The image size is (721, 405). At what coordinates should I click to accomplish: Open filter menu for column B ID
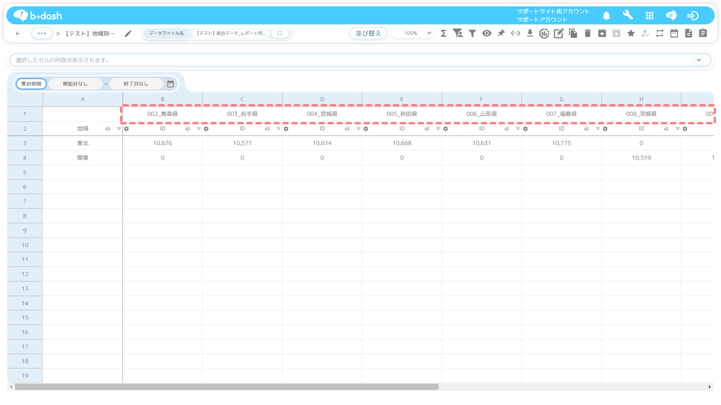199,129
